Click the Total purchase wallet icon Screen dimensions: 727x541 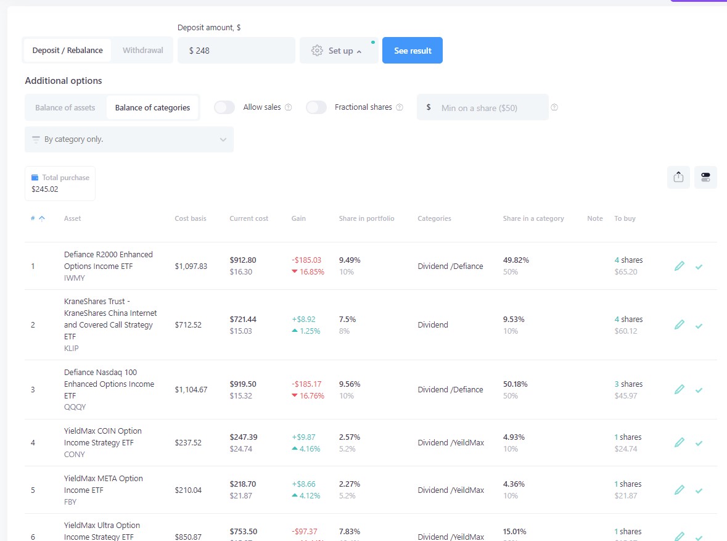35,178
